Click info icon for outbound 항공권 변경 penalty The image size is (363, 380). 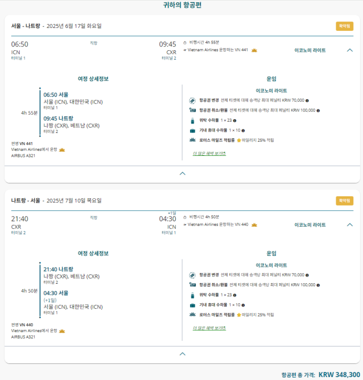[x=306, y=101]
